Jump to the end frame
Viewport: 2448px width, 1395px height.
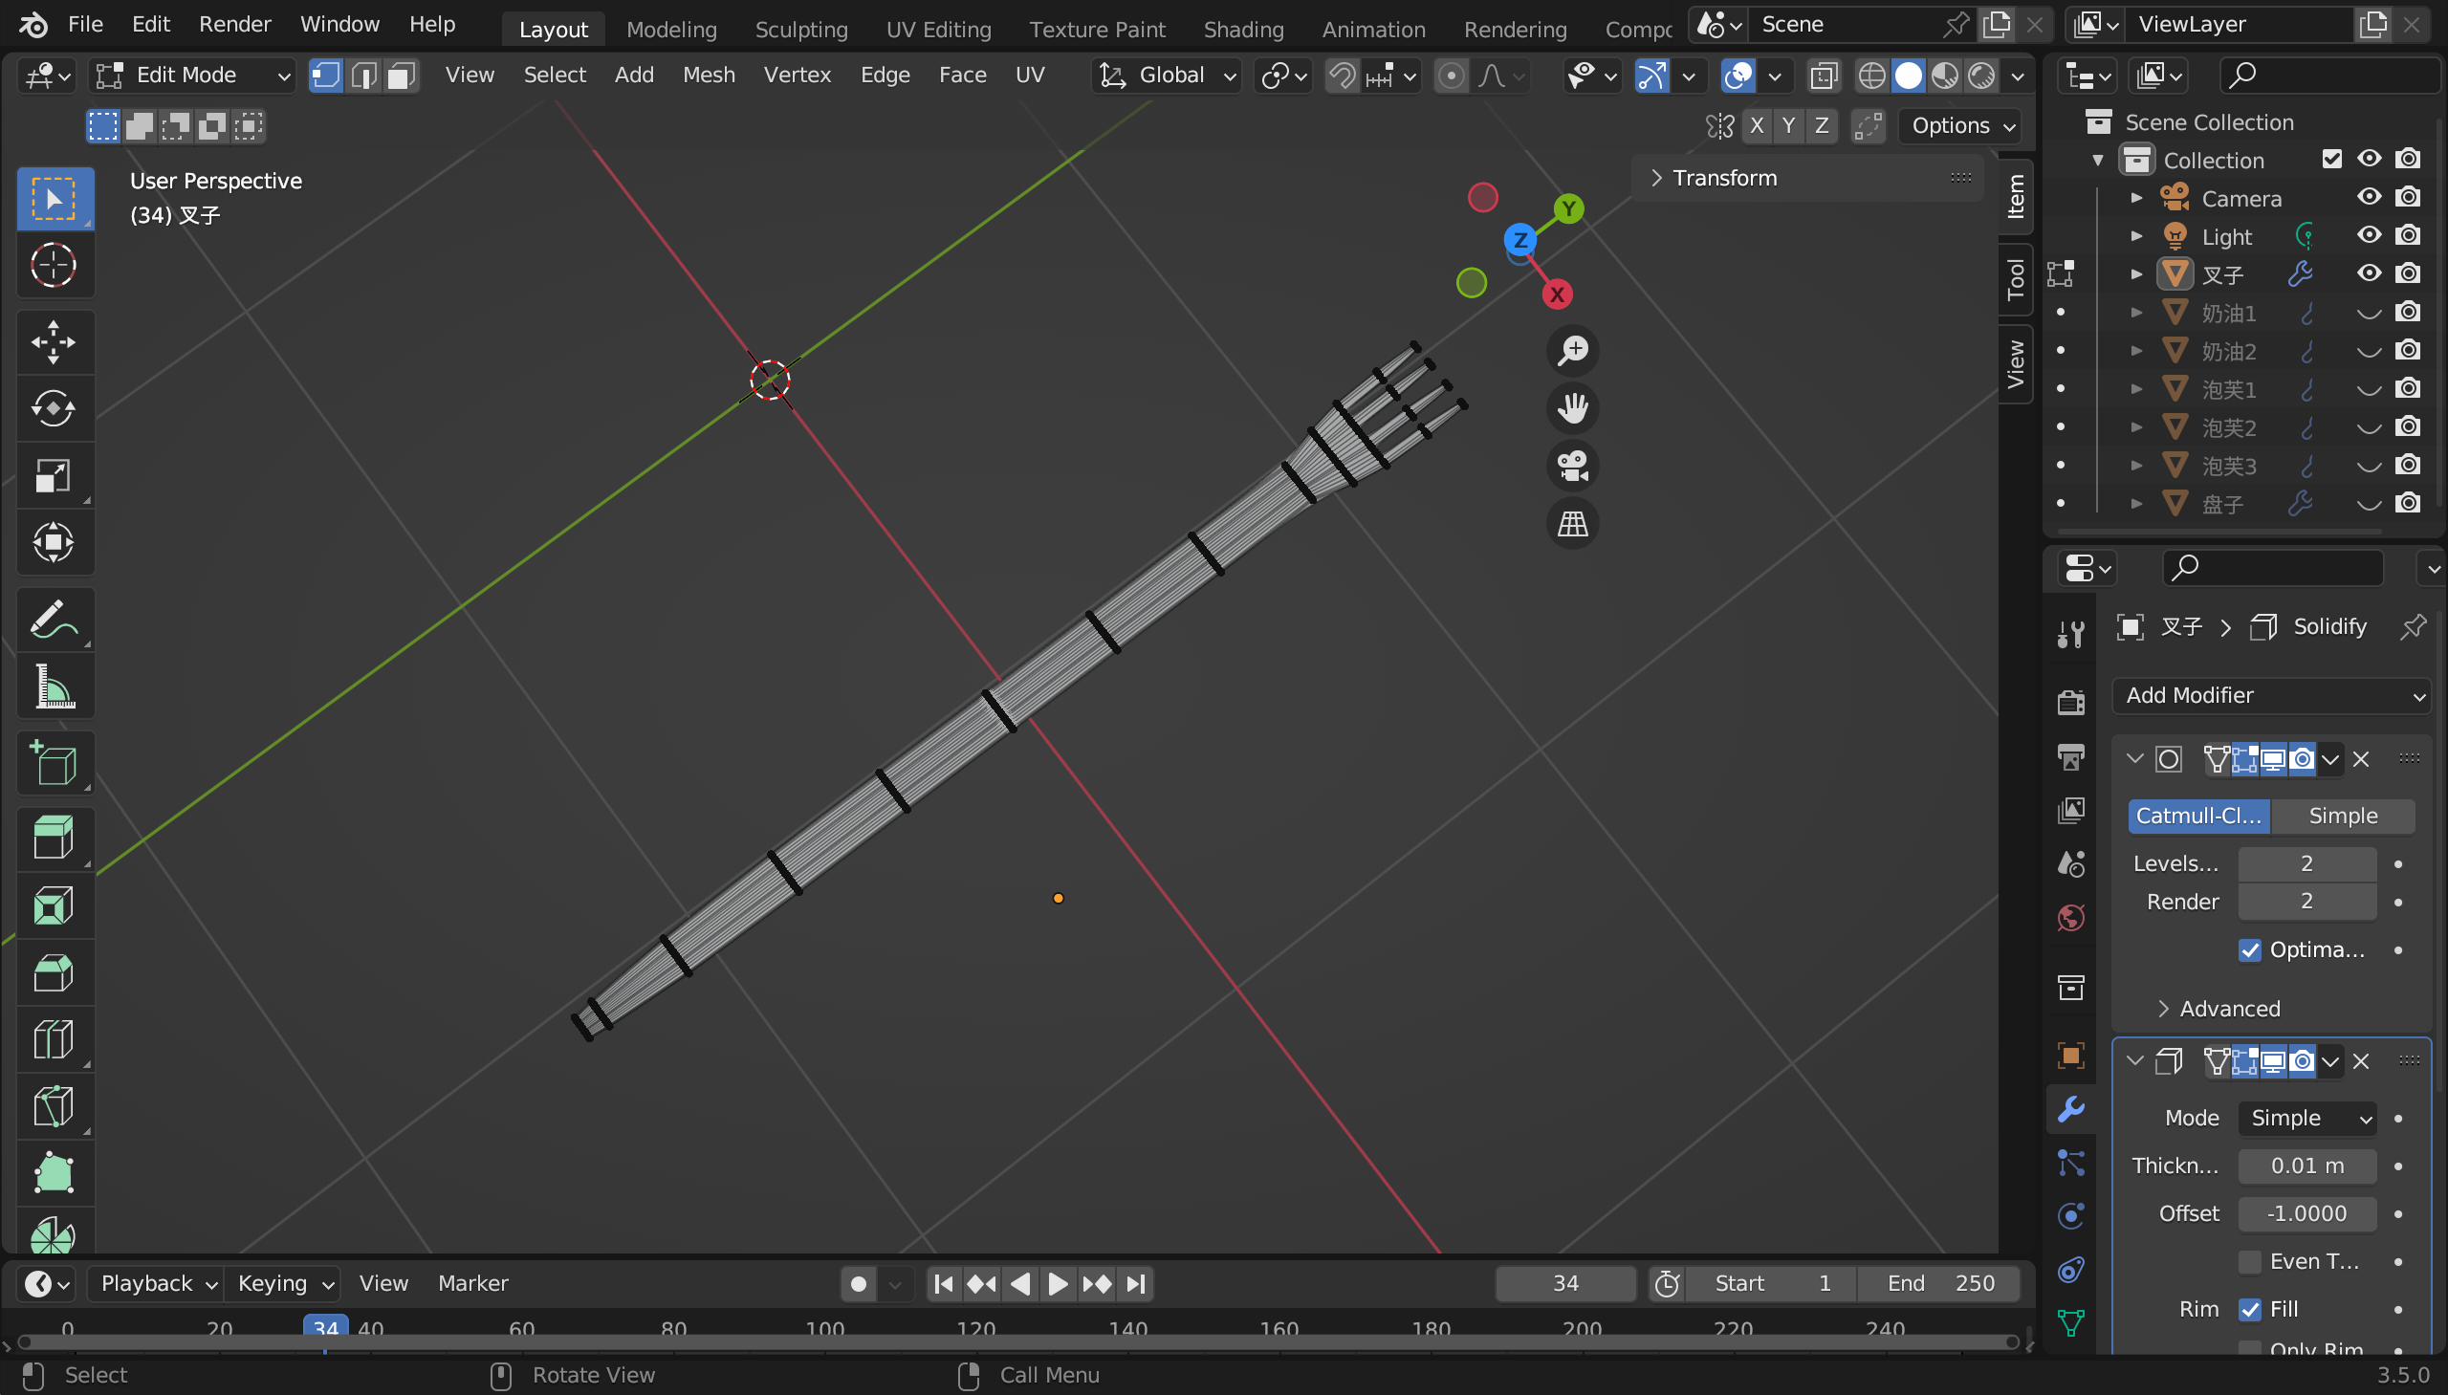point(1135,1284)
